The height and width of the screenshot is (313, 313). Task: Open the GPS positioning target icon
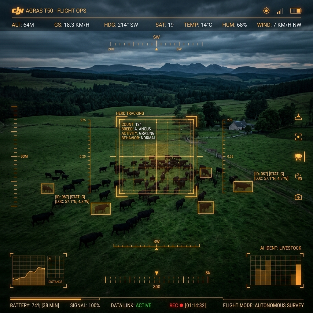click(x=266, y=11)
